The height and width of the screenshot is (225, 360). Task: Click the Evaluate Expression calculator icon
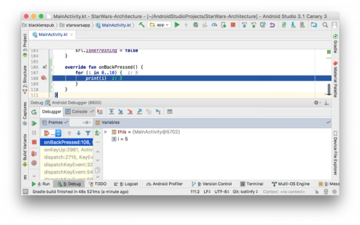tap(170, 112)
